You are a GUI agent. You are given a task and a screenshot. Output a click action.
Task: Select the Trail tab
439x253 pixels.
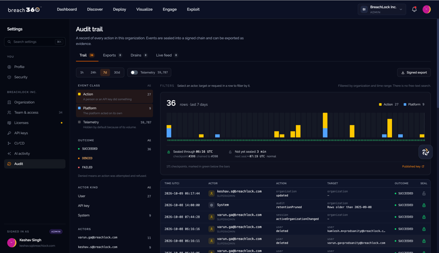click(87, 55)
